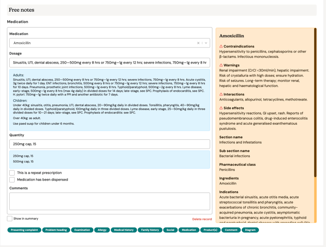Open the Medical history tag

124,230
